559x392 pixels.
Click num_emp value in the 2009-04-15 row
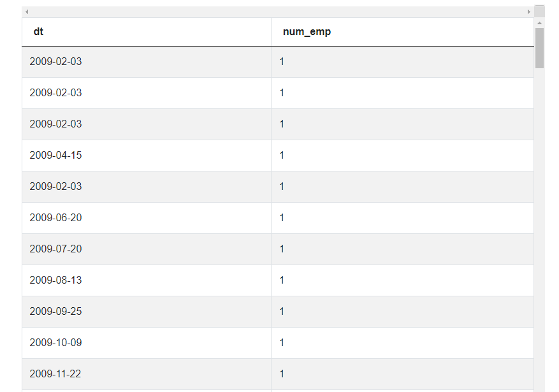pyautogui.click(x=282, y=156)
